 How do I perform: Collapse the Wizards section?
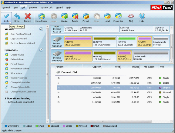coord(41,29)
